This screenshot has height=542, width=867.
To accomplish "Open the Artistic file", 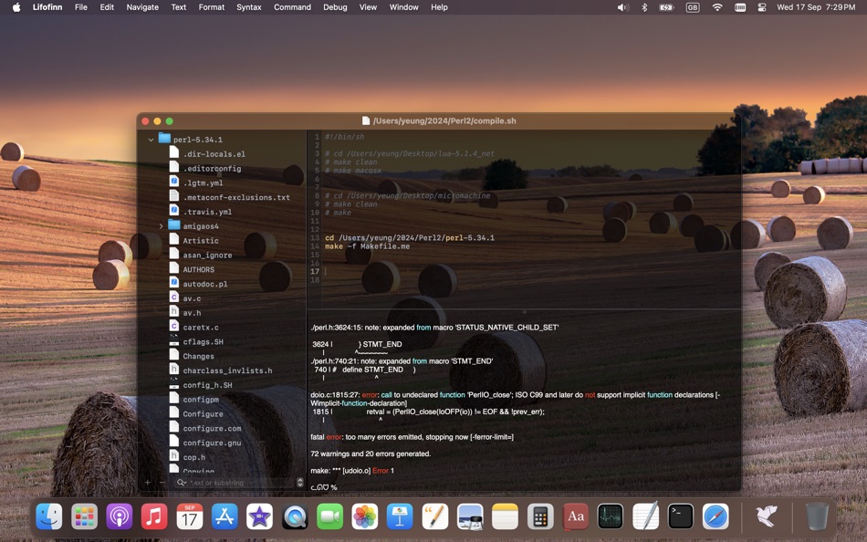I will click(x=201, y=241).
